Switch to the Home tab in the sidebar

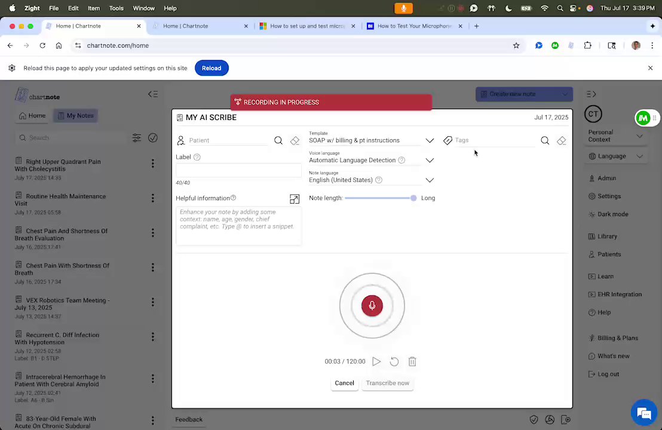[x=32, y=116]
